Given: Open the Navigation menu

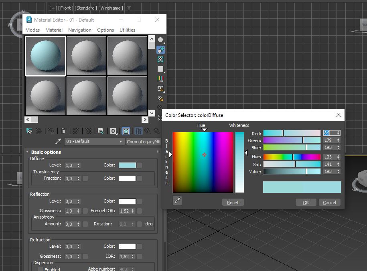Looking at the screenshot, I should [x=79, y=30].
